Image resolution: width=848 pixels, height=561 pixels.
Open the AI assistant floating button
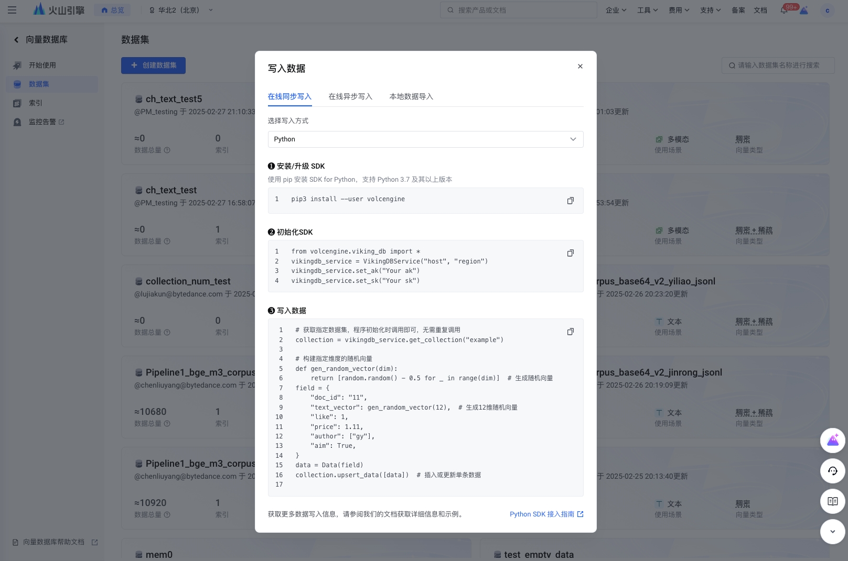click(833, 441)
